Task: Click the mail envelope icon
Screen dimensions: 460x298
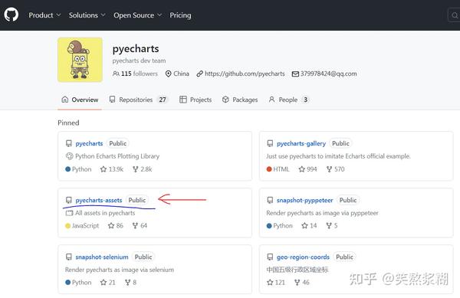Action: pos(295,74)
